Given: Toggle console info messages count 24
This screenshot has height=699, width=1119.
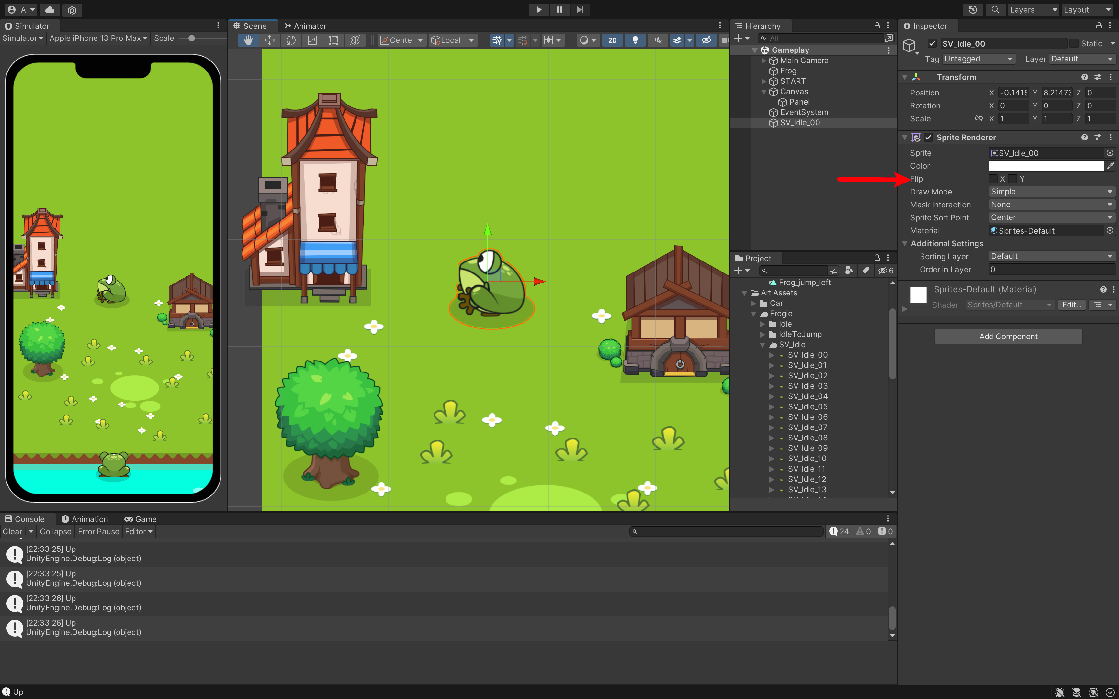Looking at the screenshot, I should 839,532.
